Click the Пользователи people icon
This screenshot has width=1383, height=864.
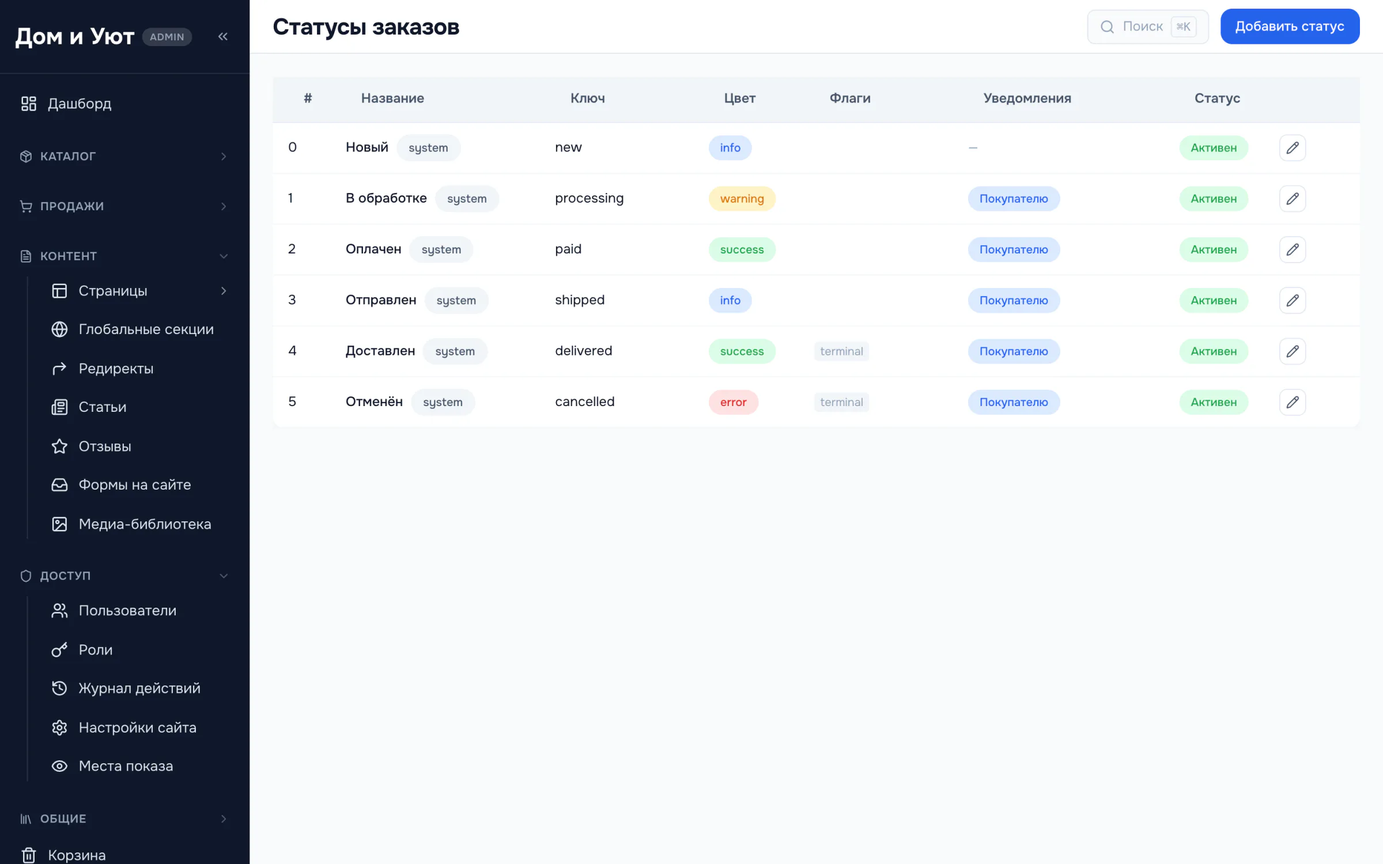(x=59, y=611)
